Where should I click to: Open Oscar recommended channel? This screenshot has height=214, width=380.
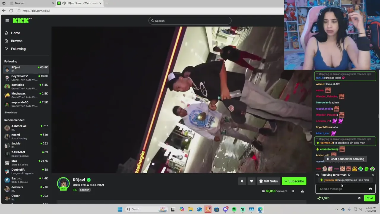point(26,197)
